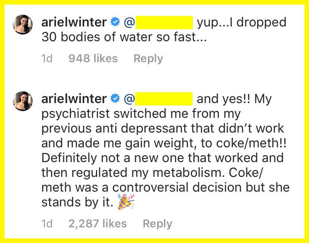Click the text 'stands by it.'
Screen dimensions: 309x243
pos(77,202)
